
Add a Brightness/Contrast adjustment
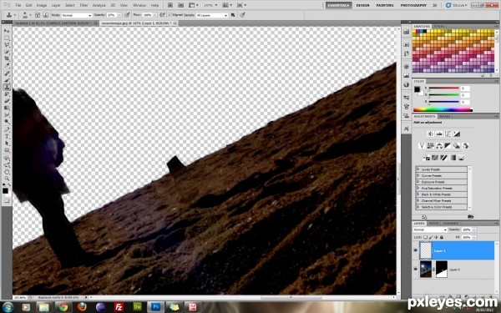[430, 134]
